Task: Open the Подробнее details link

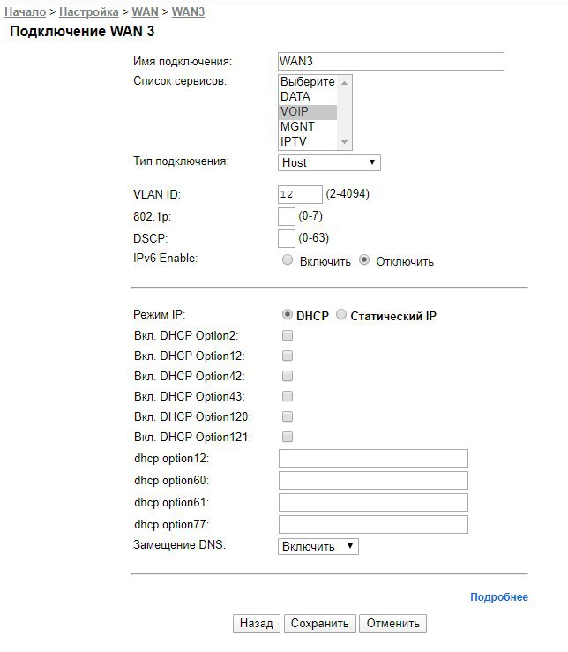Action: pos(499,597)
